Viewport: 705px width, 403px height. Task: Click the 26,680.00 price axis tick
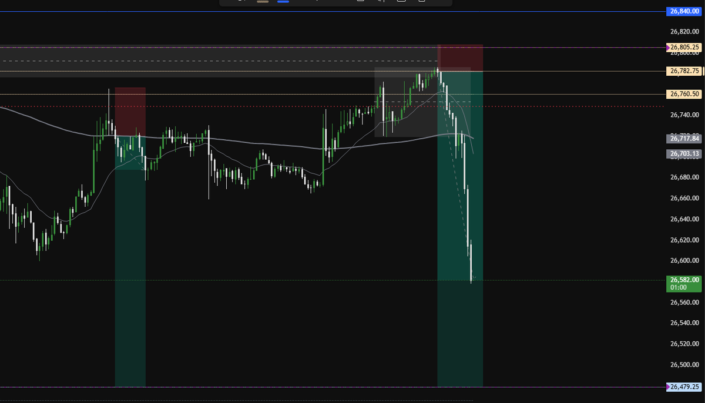(684, 177)
